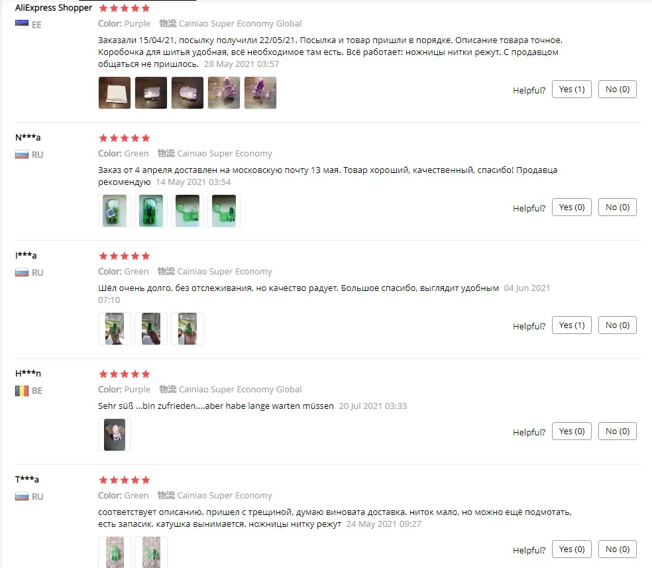This screenshot has width=652, height=568.
Task: Click Yes (0) on N***a's review
Action: (x=571, y=207)
